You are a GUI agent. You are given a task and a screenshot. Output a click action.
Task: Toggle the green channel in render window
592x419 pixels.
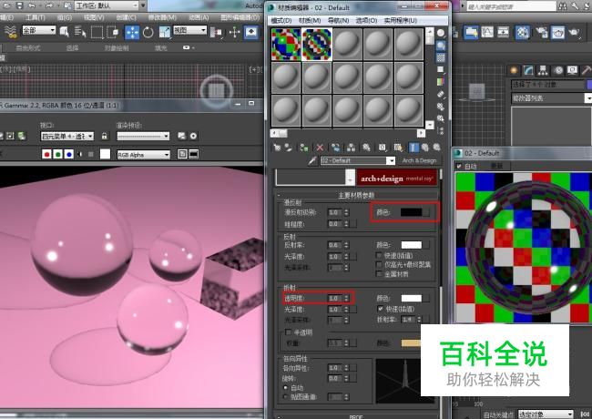coord(57,154)
